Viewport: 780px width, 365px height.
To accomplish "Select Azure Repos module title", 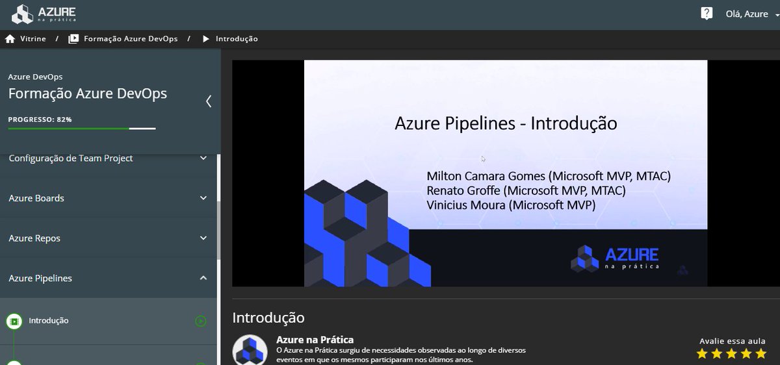I will point(34,238).
